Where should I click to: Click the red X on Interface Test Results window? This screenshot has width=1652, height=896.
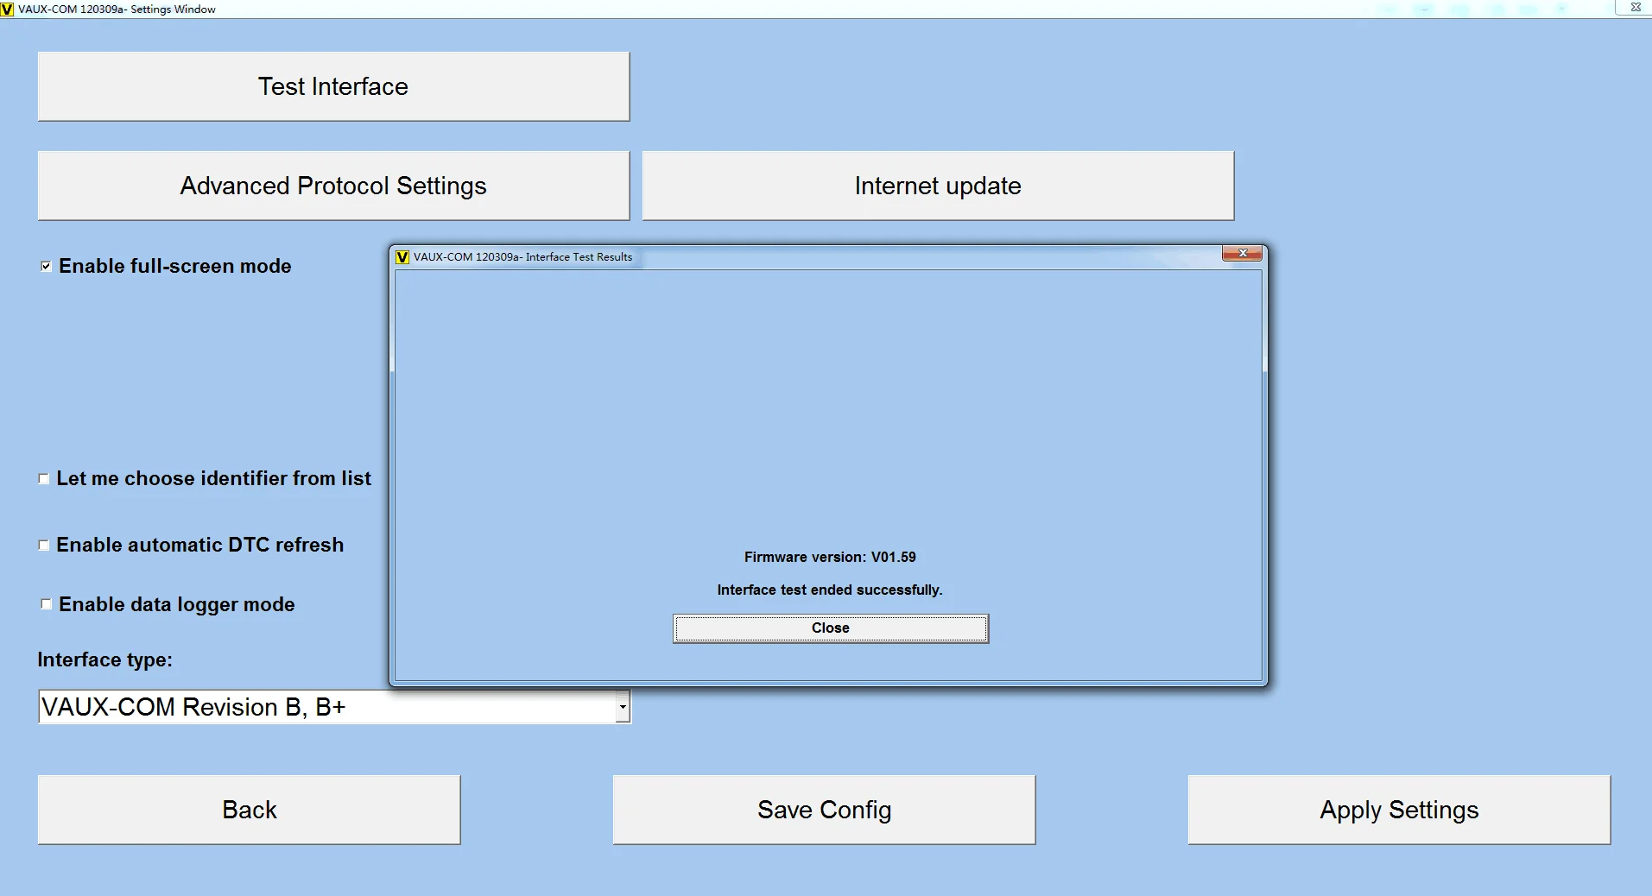pos(1243,253)
